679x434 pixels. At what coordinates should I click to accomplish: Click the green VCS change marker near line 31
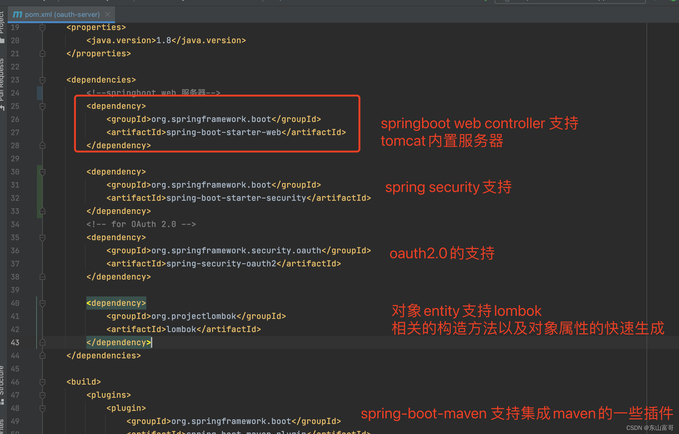(39, 191)
